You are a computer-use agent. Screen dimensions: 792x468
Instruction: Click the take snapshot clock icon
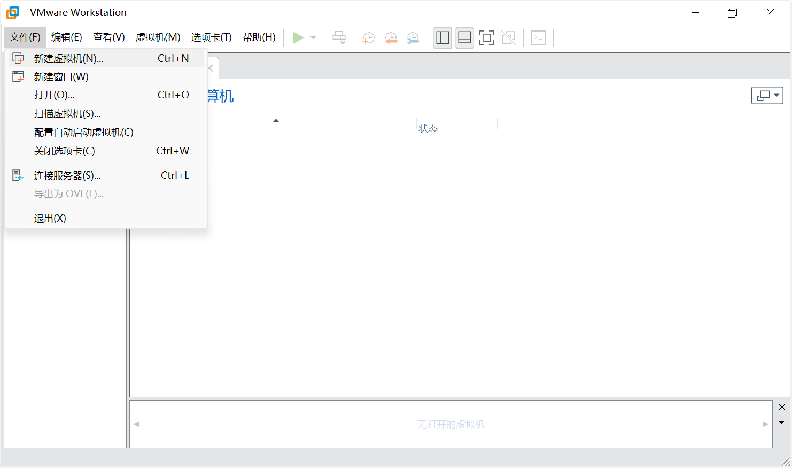pyautogui.click(x=369, y=37)
